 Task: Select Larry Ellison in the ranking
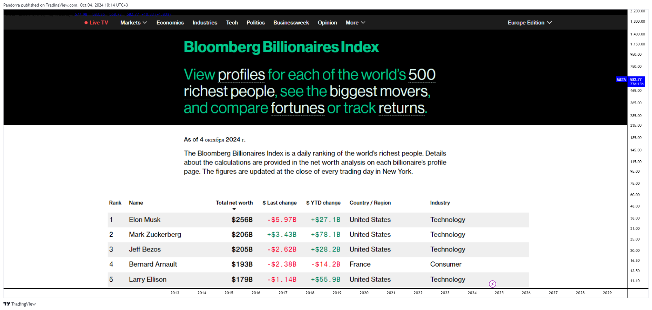[148, 279]
